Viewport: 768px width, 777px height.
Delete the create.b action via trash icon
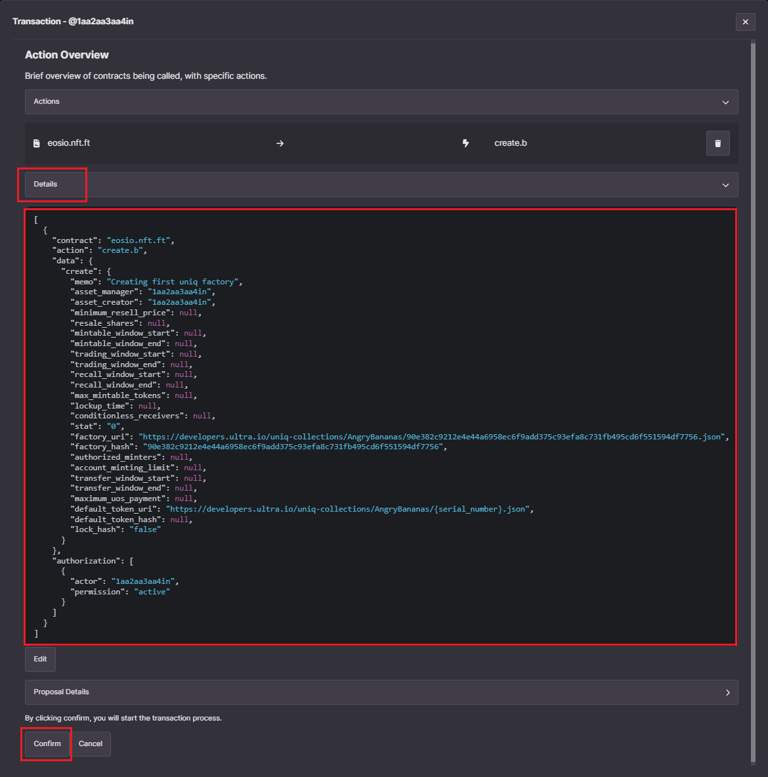[x=717, y=143]
